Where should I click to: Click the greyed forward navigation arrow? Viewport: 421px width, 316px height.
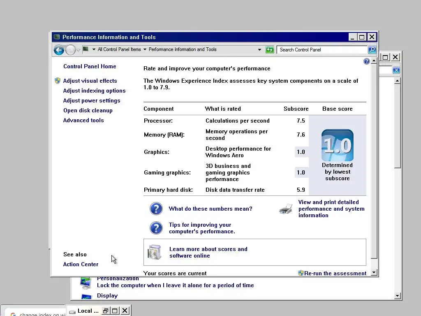pyautogui.click(x=70, y=50)
